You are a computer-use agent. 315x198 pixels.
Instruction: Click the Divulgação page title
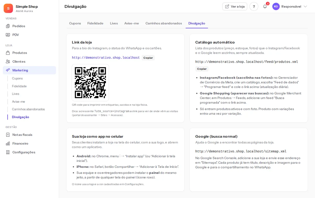tap(75, 7)
